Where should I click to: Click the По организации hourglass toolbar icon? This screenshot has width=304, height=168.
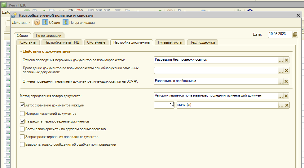pyautogui.click(x=65, y=23)
